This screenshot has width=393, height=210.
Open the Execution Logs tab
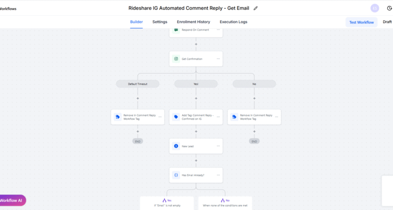click(x=233, y=22)
